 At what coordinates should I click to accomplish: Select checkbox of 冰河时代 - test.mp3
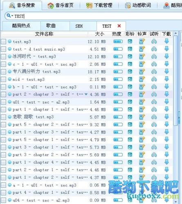[3, 57]
